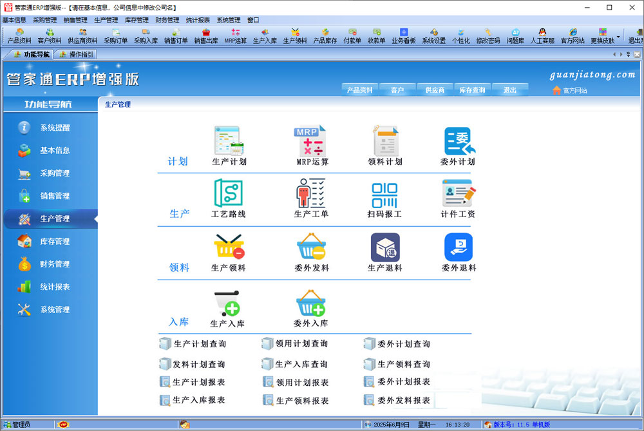Switch to the 操作指引 tab

76,54
